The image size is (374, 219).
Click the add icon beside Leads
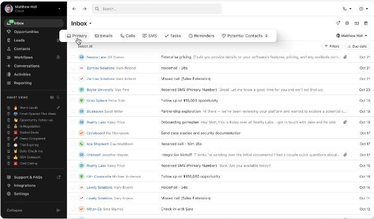(x=58, y=40)
